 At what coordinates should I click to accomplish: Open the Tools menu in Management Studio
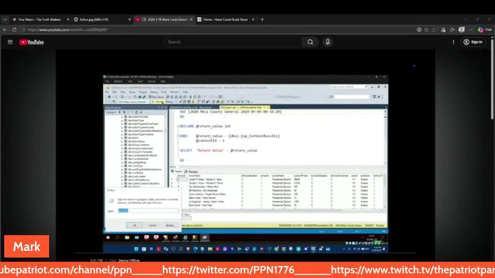pyautogui.click(x=164, y=92)
